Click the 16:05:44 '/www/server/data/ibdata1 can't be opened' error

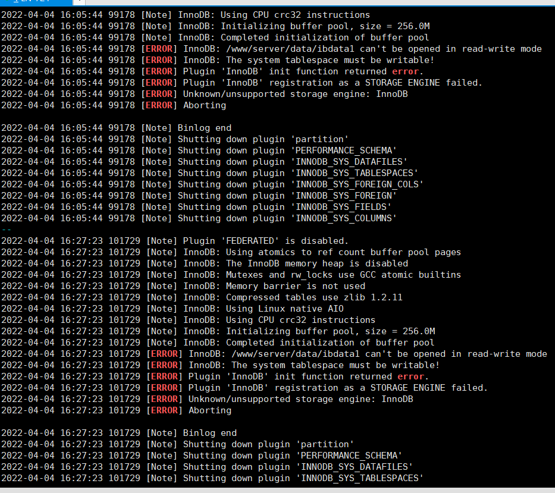pyautogui.click(x=271, y=49)
